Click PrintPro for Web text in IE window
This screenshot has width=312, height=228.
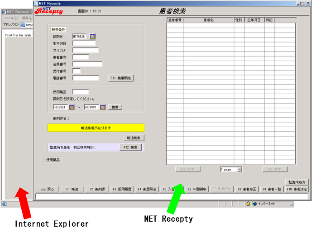point(18,35)
